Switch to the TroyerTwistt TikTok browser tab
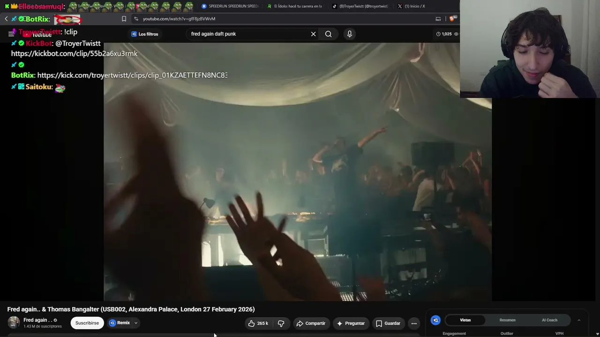The height and width of the screenshot is (337, 600). pyautogui.click(x=360, y=6)
